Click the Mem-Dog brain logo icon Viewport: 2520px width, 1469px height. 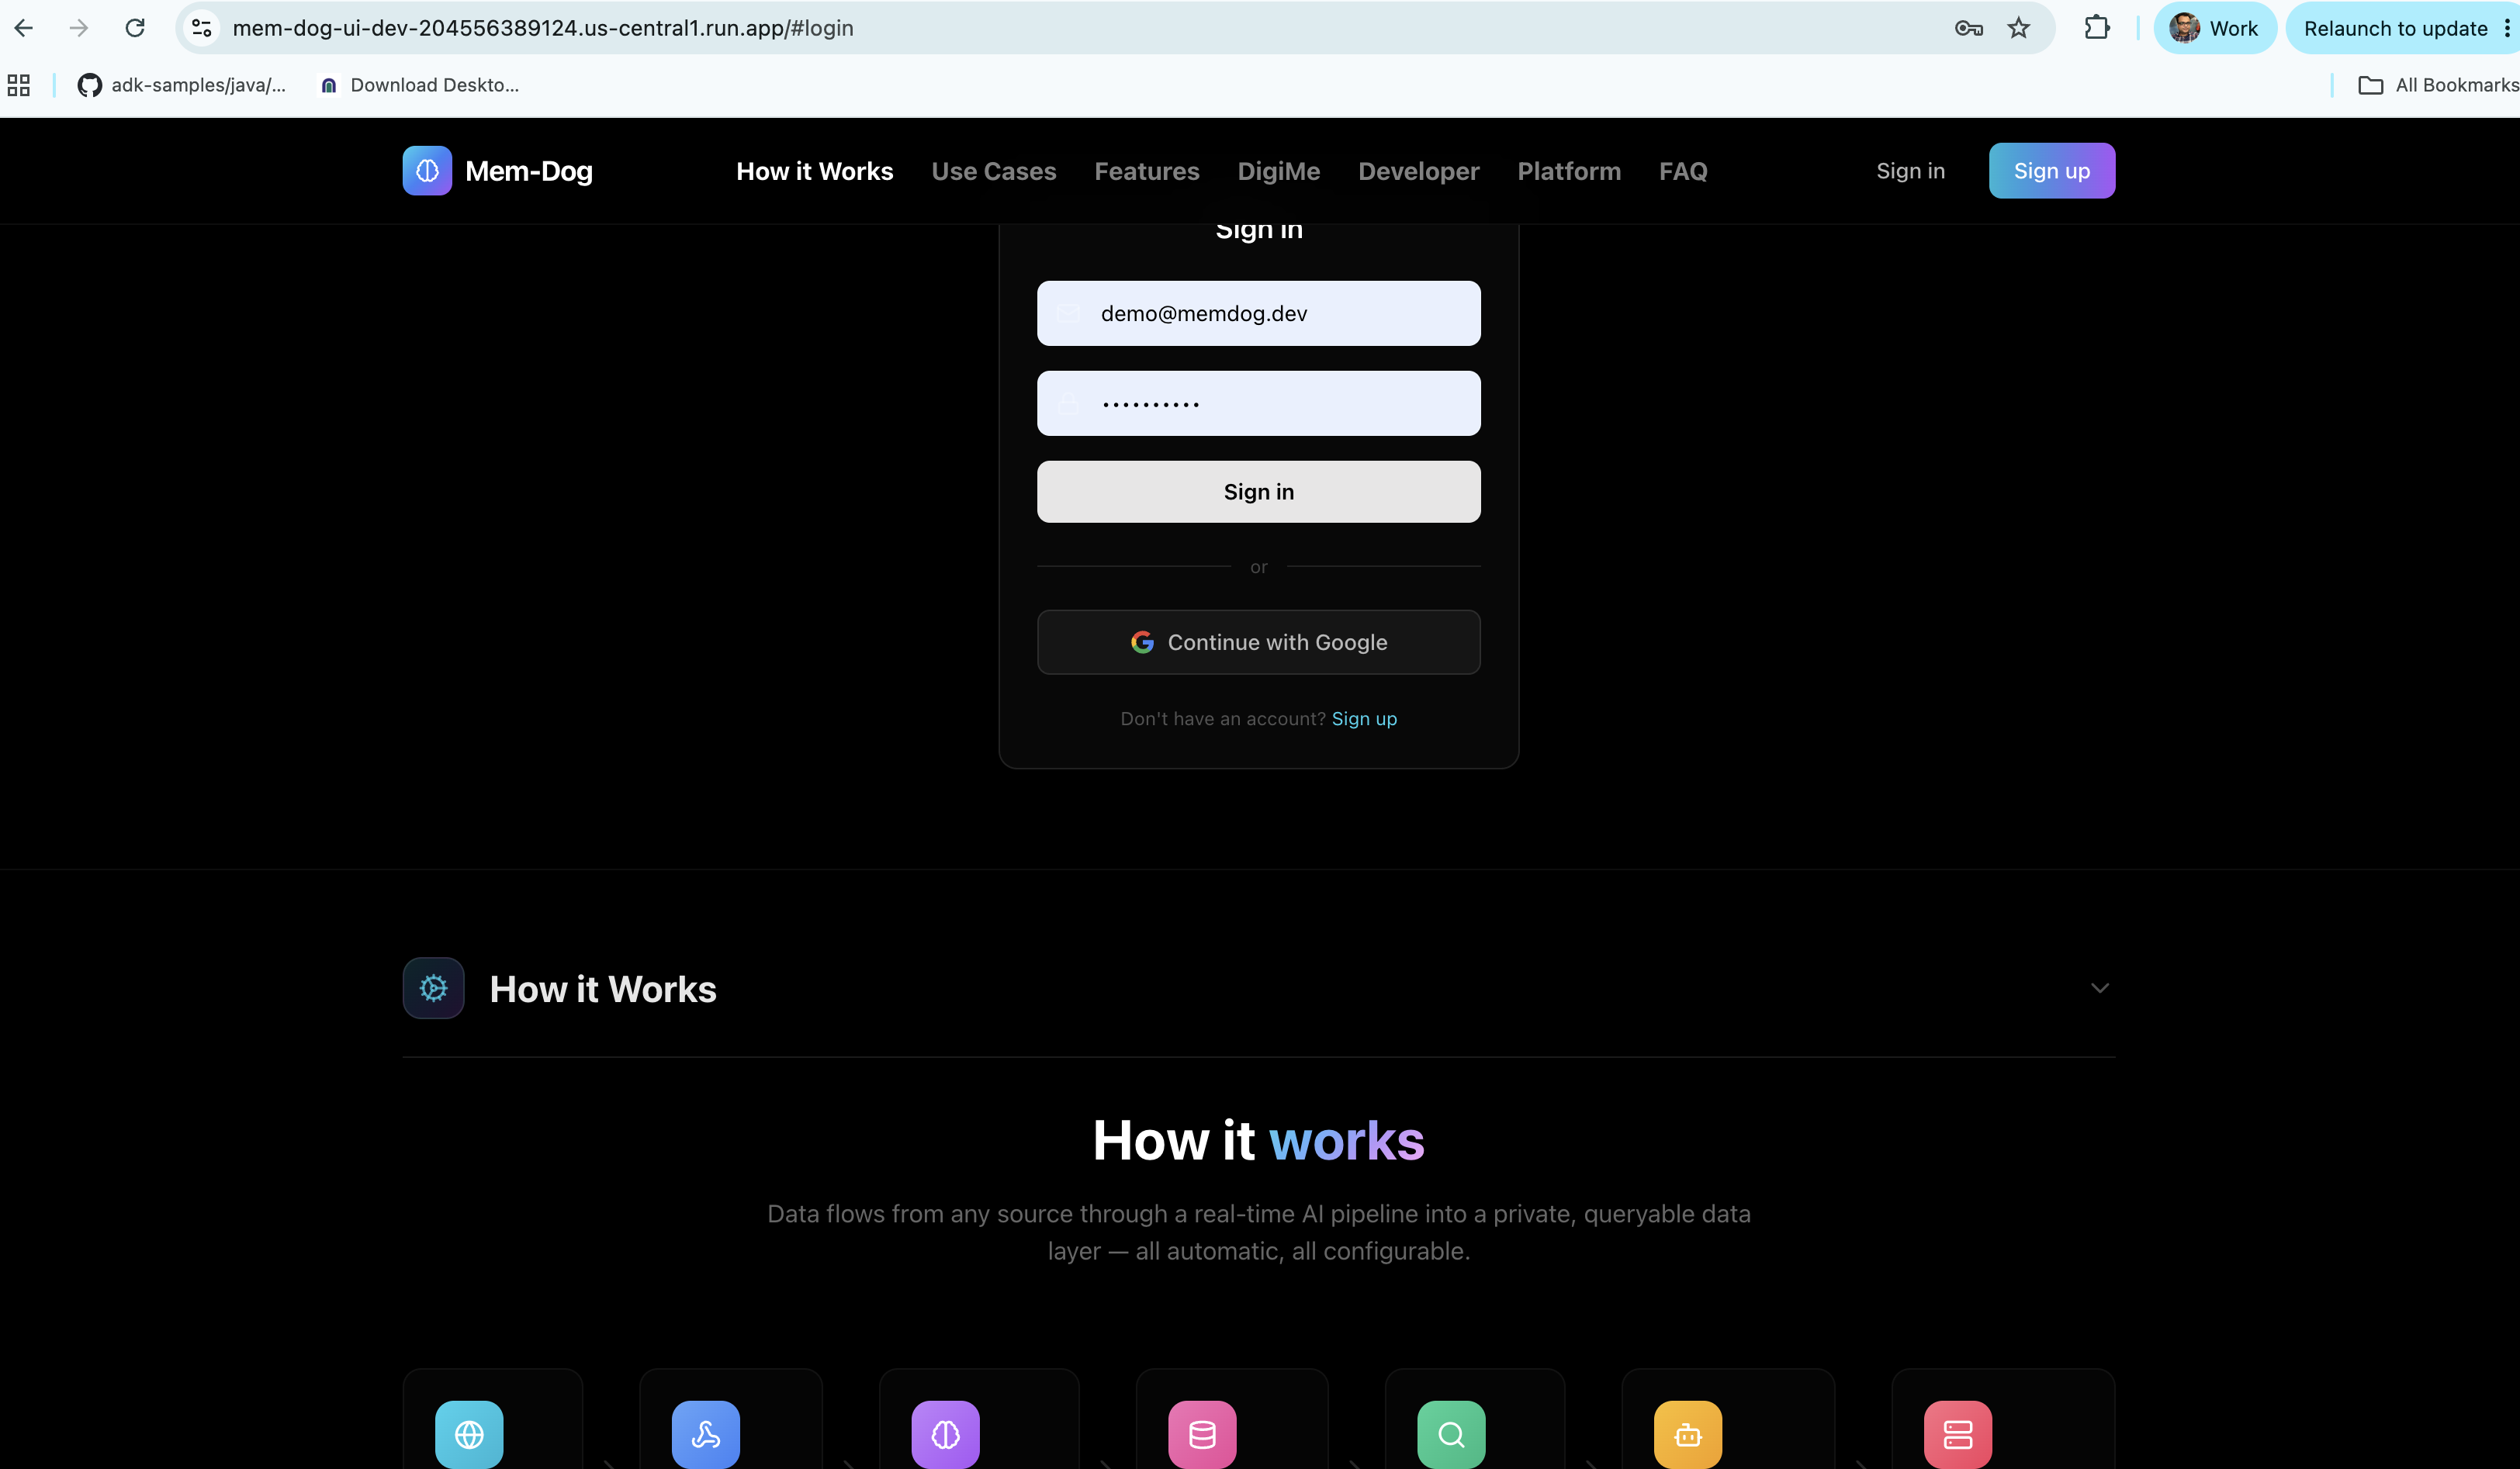point(427,171)
